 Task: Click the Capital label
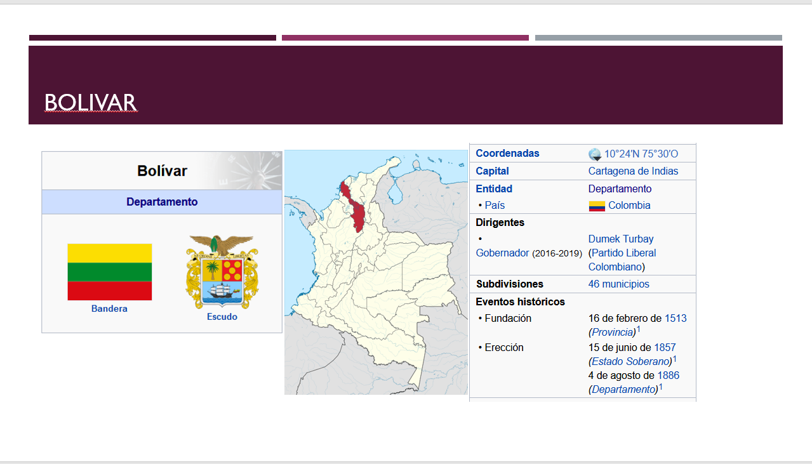point(492,171)
